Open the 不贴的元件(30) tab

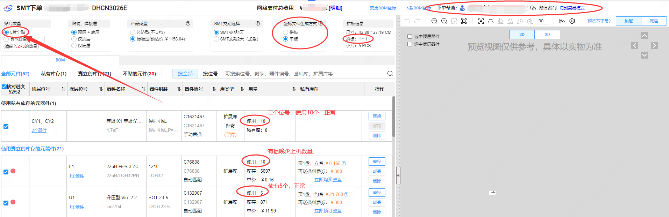pos(139,74)
